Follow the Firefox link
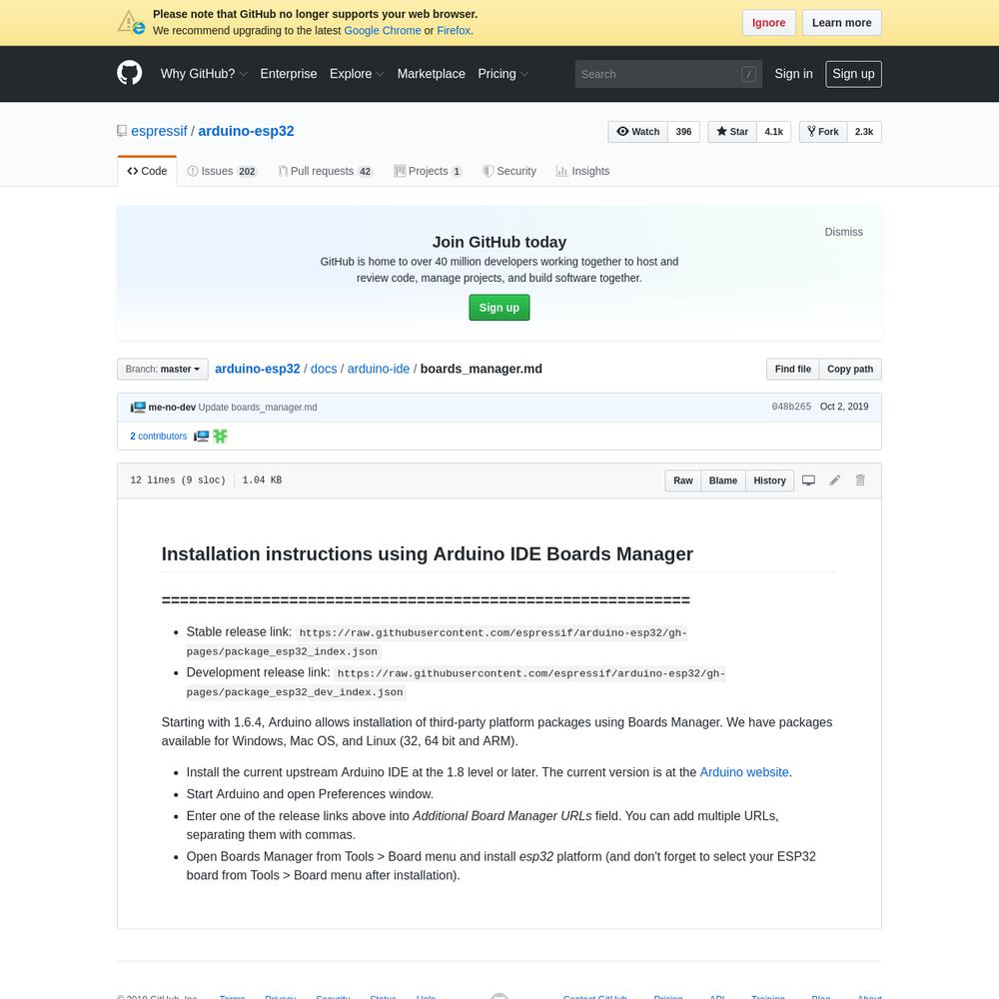This screenshot has height=999, width=999. (454, 31)
